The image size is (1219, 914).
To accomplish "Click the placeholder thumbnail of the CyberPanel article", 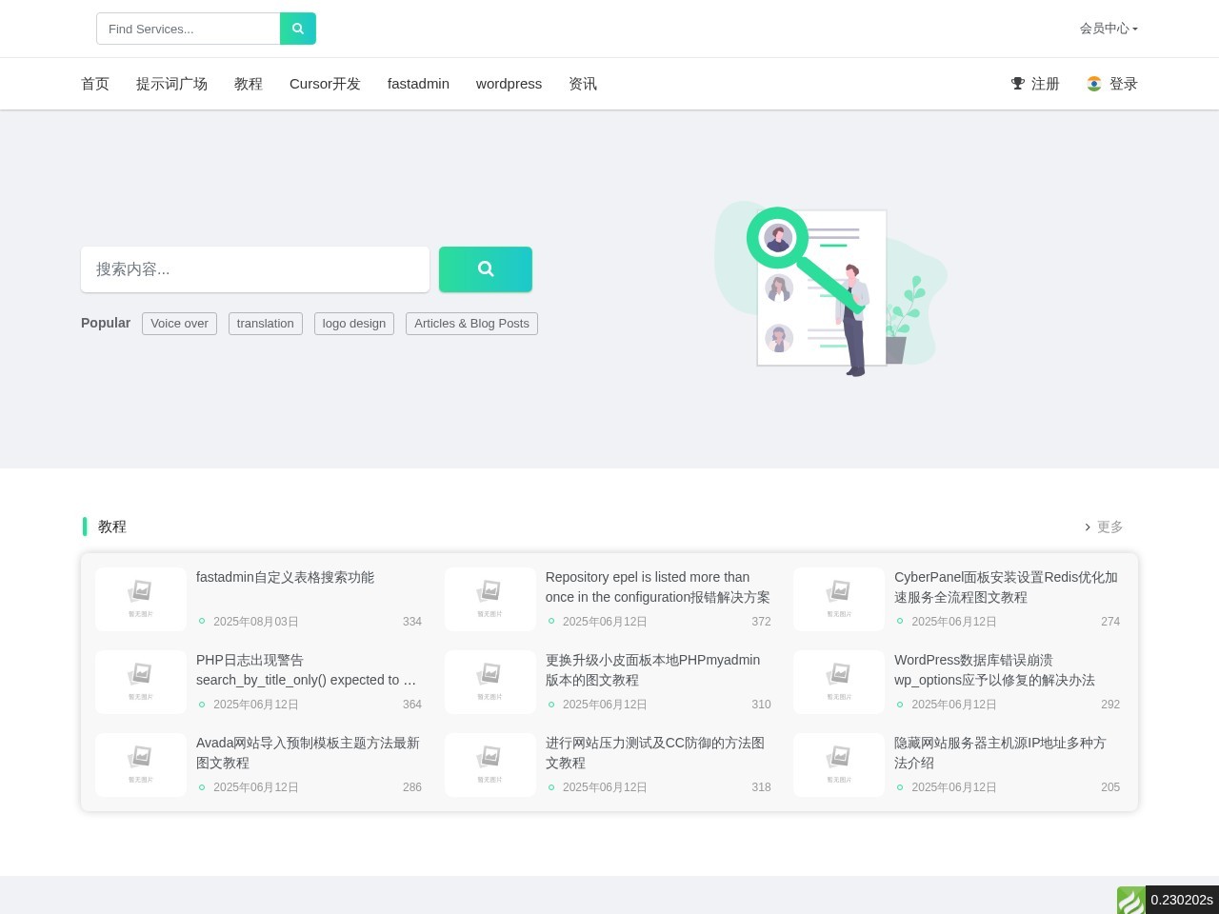I will pos(838,599).
